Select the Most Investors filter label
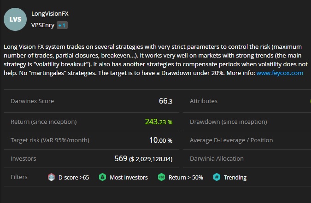Screen dimensions: 311x203 129,177
